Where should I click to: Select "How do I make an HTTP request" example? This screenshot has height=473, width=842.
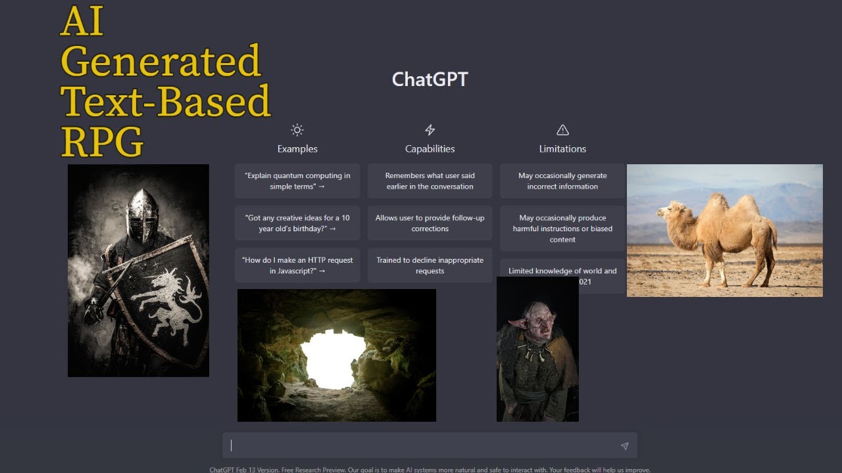click(x=297, y=265)
